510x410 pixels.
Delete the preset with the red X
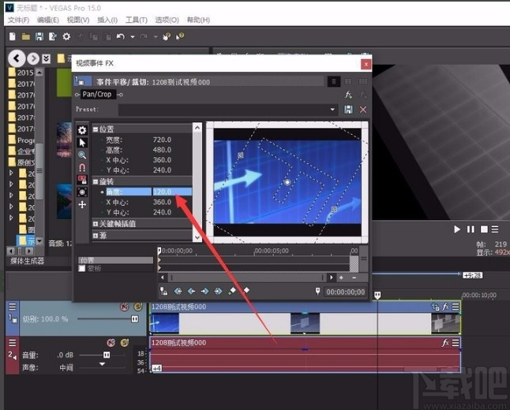click(363, 110)
